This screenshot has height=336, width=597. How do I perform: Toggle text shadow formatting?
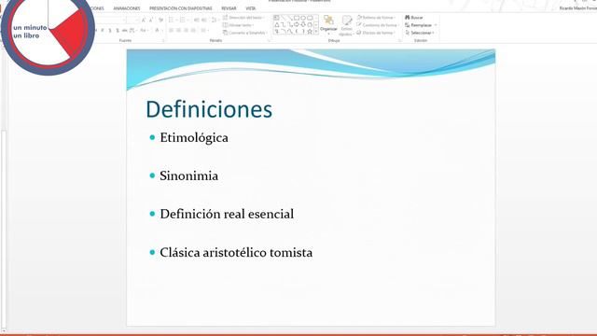coord(118,30)
